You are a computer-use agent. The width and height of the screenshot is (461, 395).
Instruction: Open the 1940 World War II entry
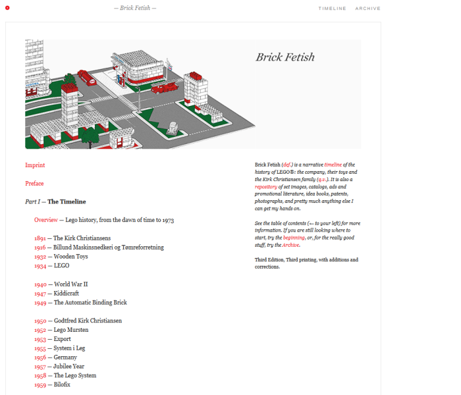pos(40,284)
